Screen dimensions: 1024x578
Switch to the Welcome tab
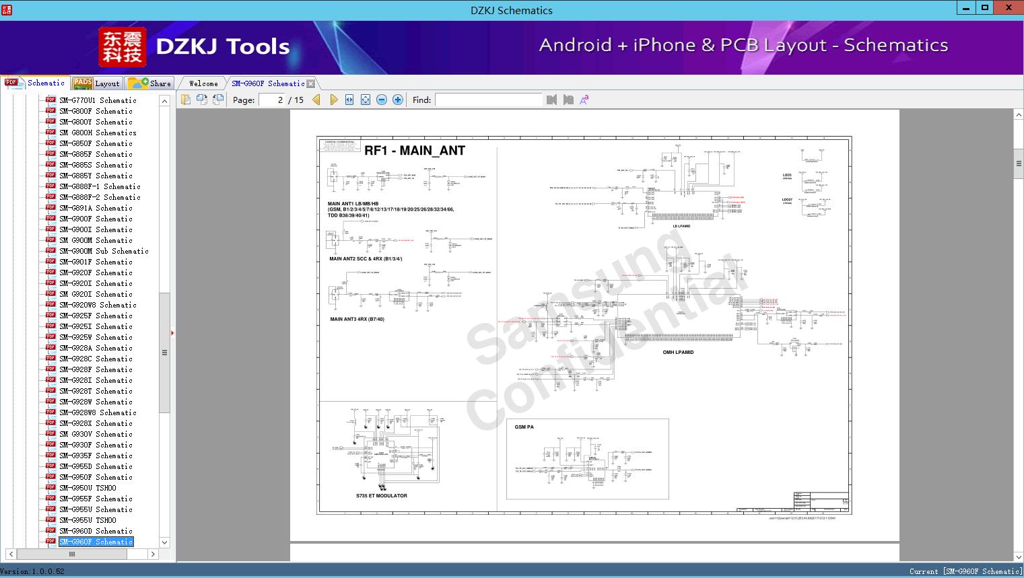203,83
